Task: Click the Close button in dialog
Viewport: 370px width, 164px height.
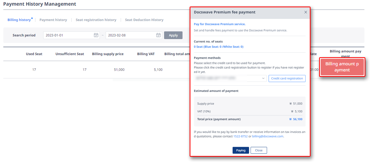Action: click(x=259, y=150)
